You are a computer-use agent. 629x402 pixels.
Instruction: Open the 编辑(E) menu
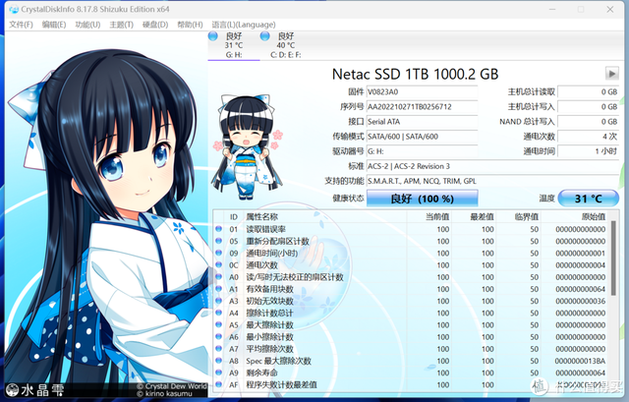click(x=54, y=25)
